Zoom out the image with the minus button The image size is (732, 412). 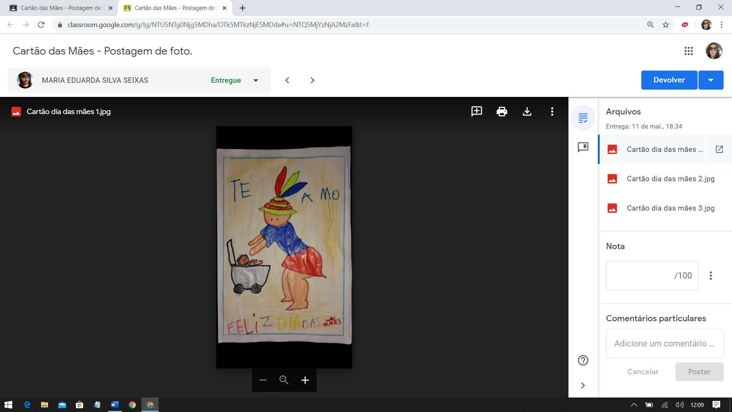[x=263, y=380]
